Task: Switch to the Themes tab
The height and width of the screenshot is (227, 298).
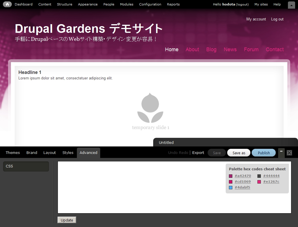Action: (13, 153)
